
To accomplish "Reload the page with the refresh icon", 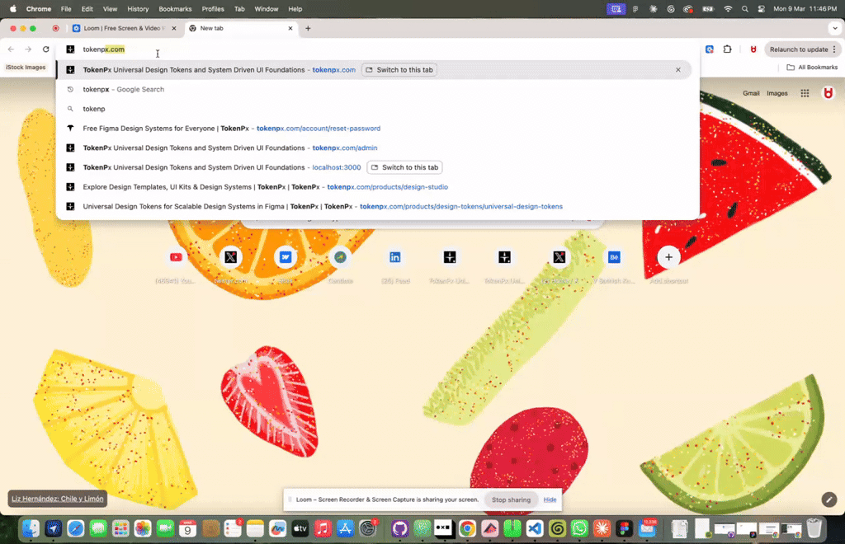I will 46,49.
